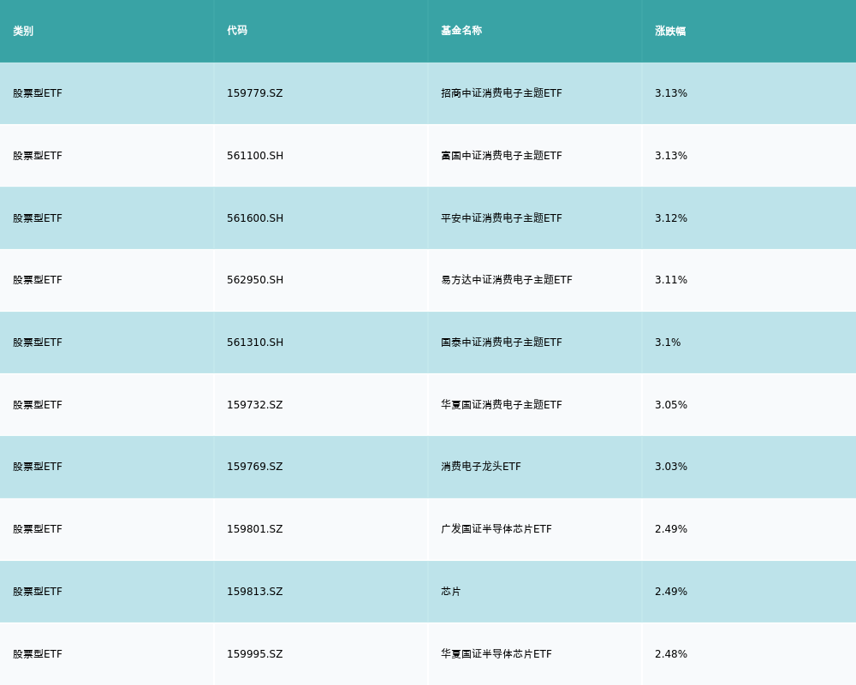The height and width of the screenshot is (685, 856).
Task: Click the 3.12% change value
Action: click(671, 218)
